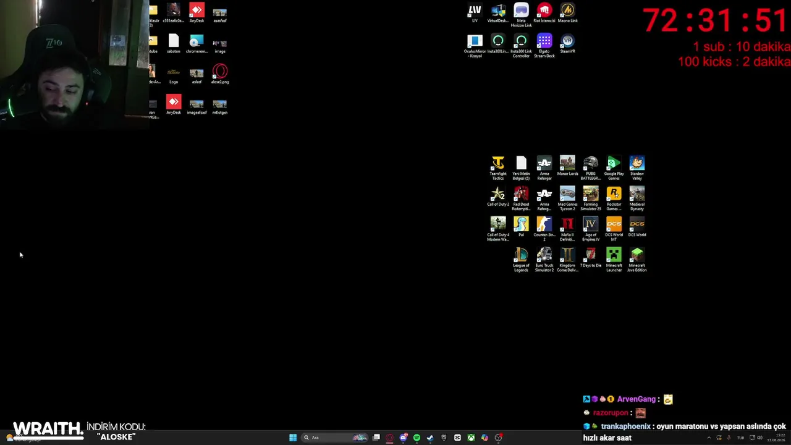791x445 pixels.
Task: Select the asasfasf image thumbnail
Action: coord(220,14)
